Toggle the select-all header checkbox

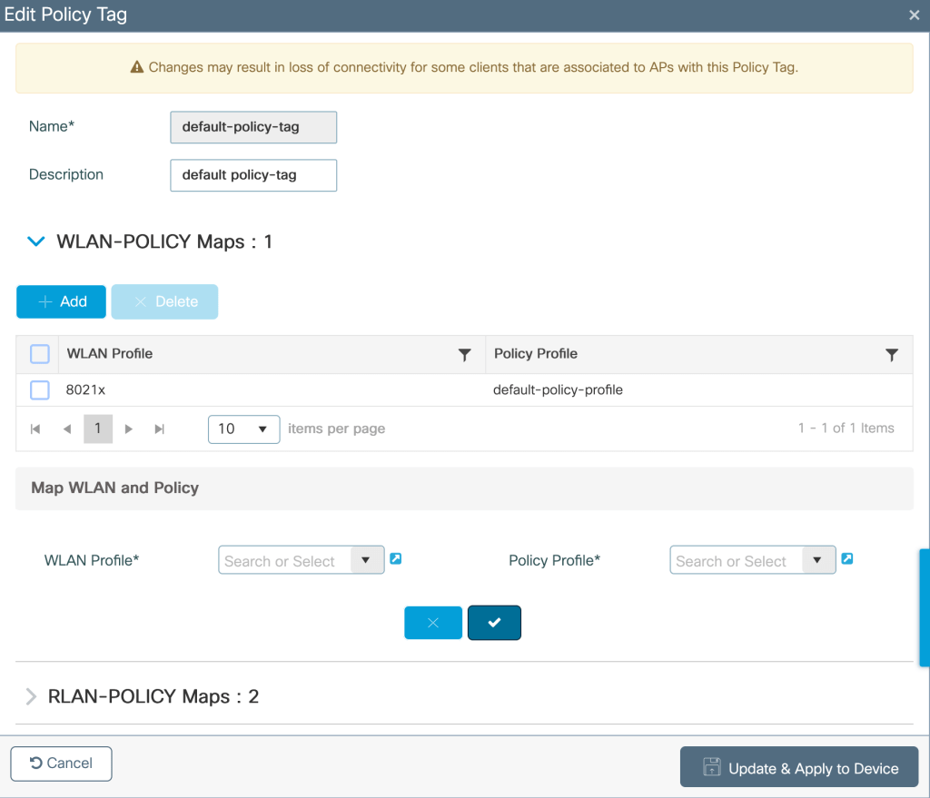40,354
